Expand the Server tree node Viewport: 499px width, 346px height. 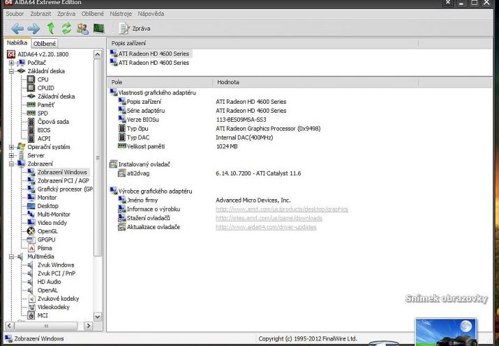(x=11, y=155)
